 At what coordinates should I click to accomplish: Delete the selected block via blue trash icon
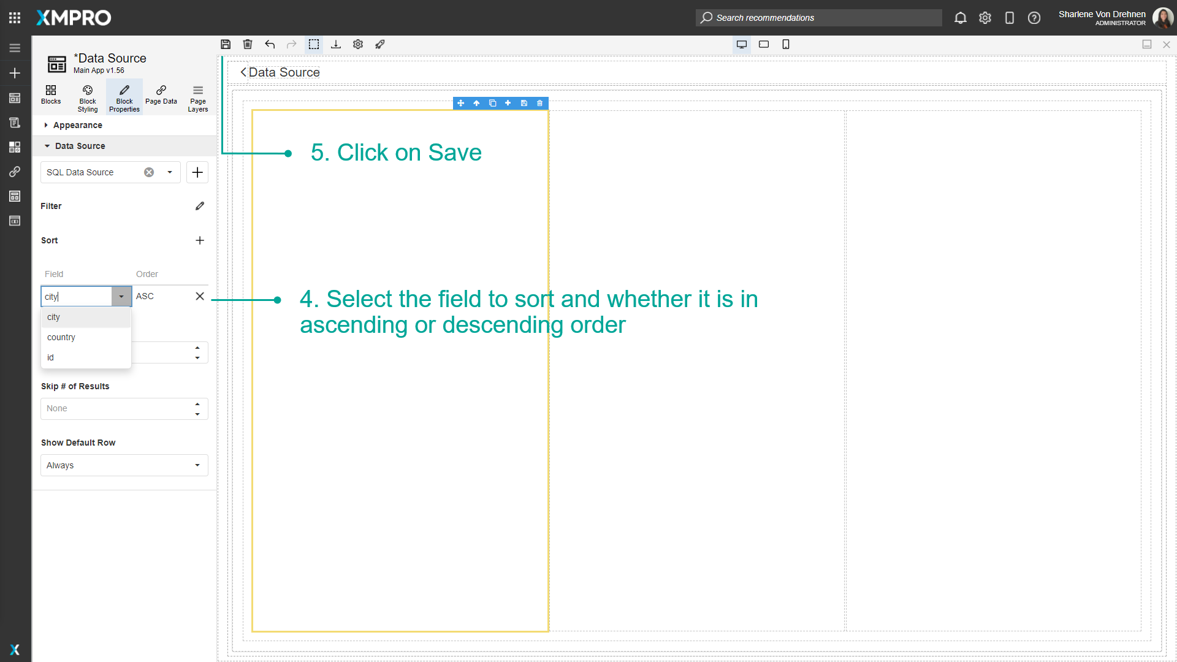539,103
